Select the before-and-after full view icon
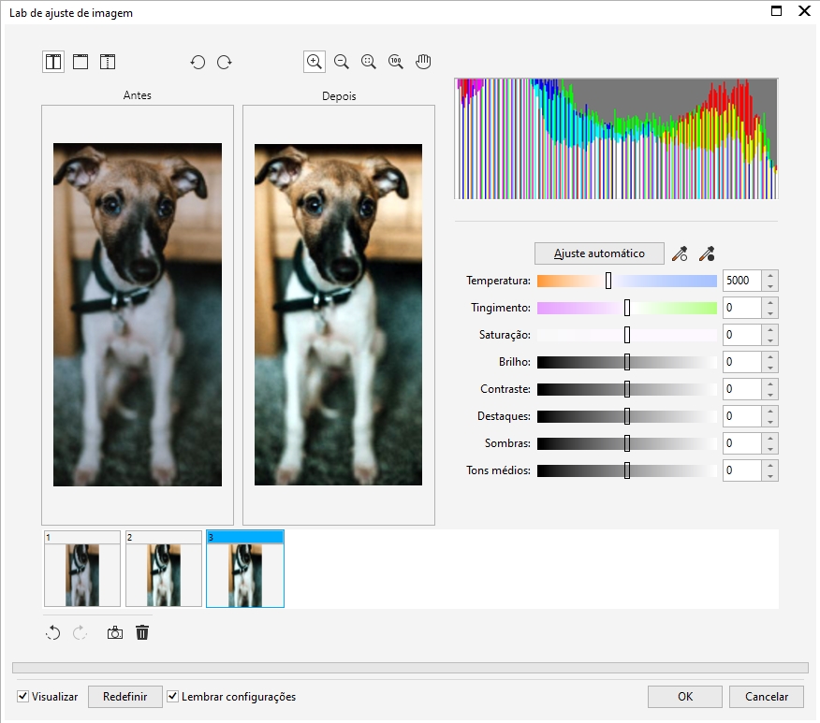Viewport: 820px width, 723px height. click(53, 63)
